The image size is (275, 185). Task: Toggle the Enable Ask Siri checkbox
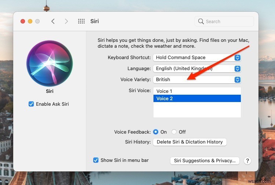coord(31,104)
